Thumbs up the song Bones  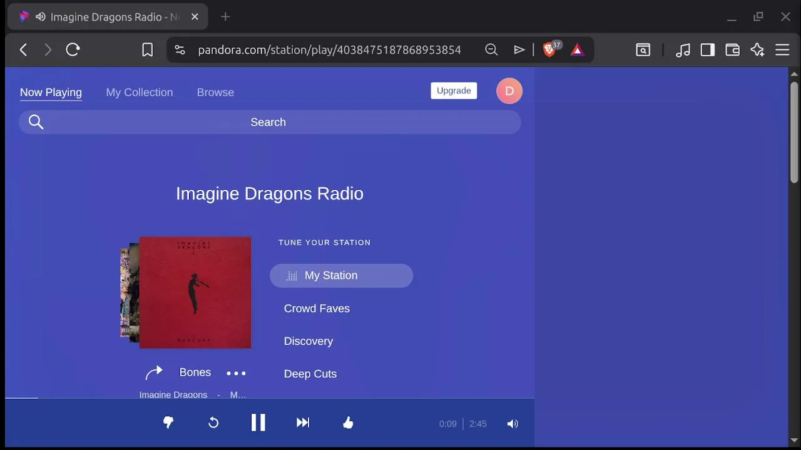(348, 422)
